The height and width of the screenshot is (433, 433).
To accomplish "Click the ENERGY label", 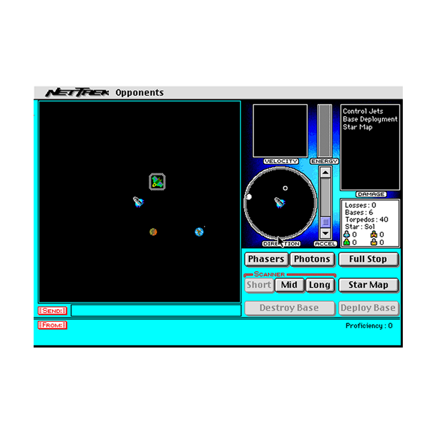I will 325,161.
